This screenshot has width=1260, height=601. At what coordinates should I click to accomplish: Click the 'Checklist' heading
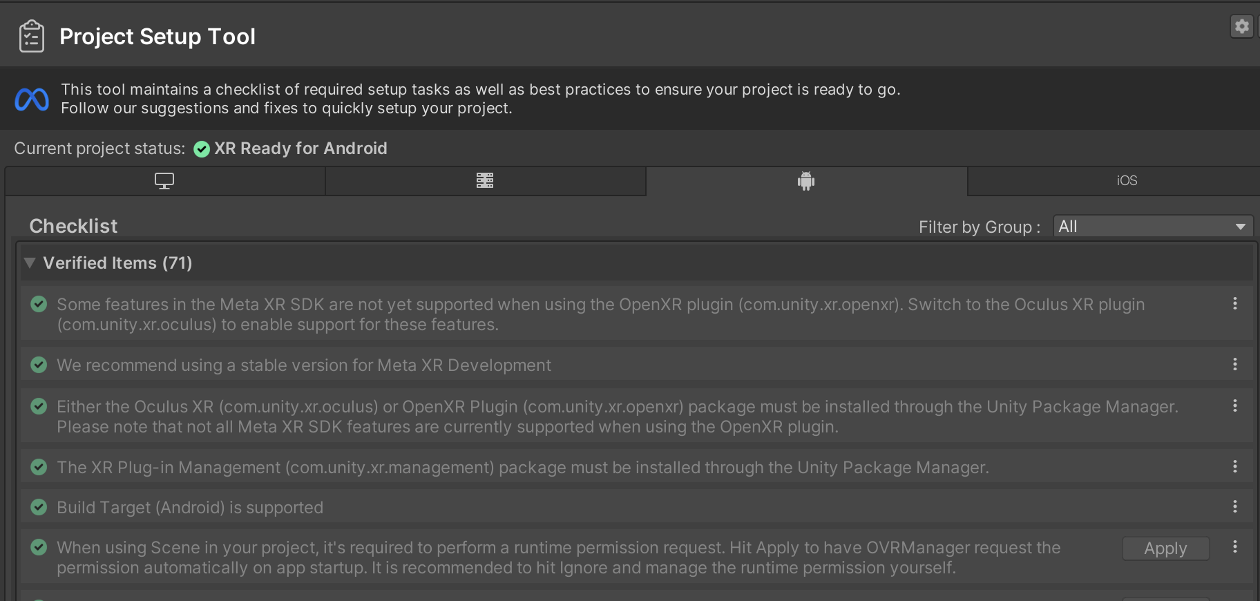(73, 226)
